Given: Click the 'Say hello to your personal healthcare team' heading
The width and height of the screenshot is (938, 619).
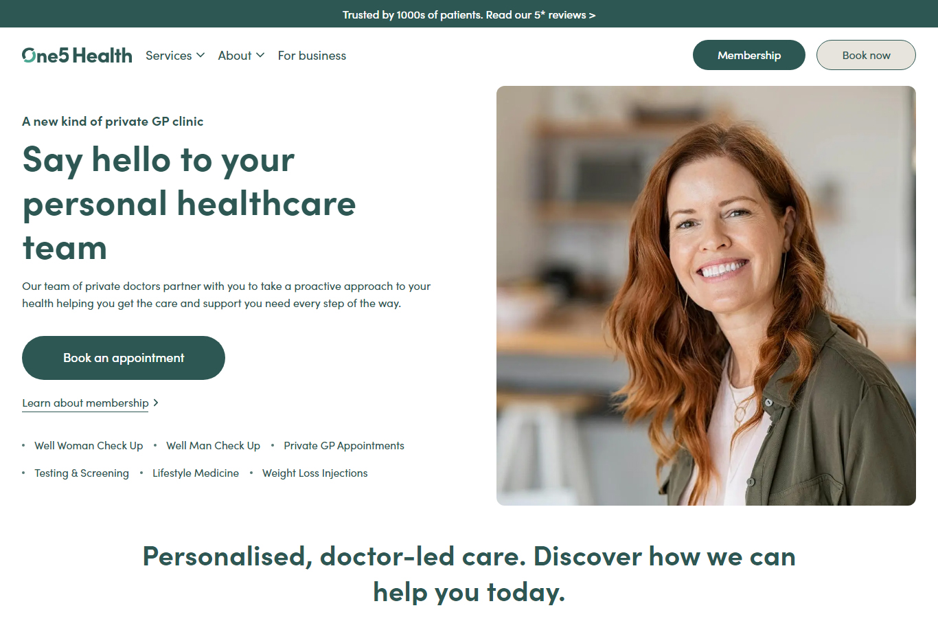Looking at the screenshot, I should (190, 203).
